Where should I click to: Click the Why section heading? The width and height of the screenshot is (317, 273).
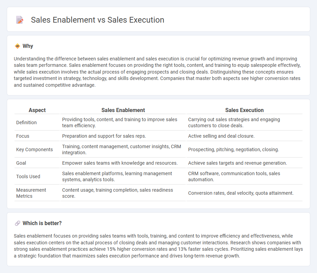coord(28,46)
